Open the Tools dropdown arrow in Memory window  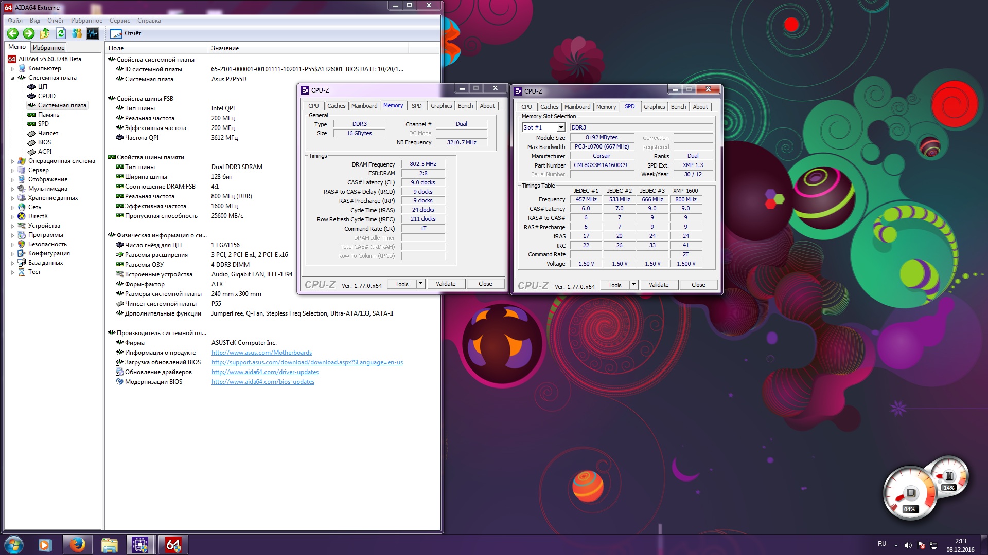(420, 284)
